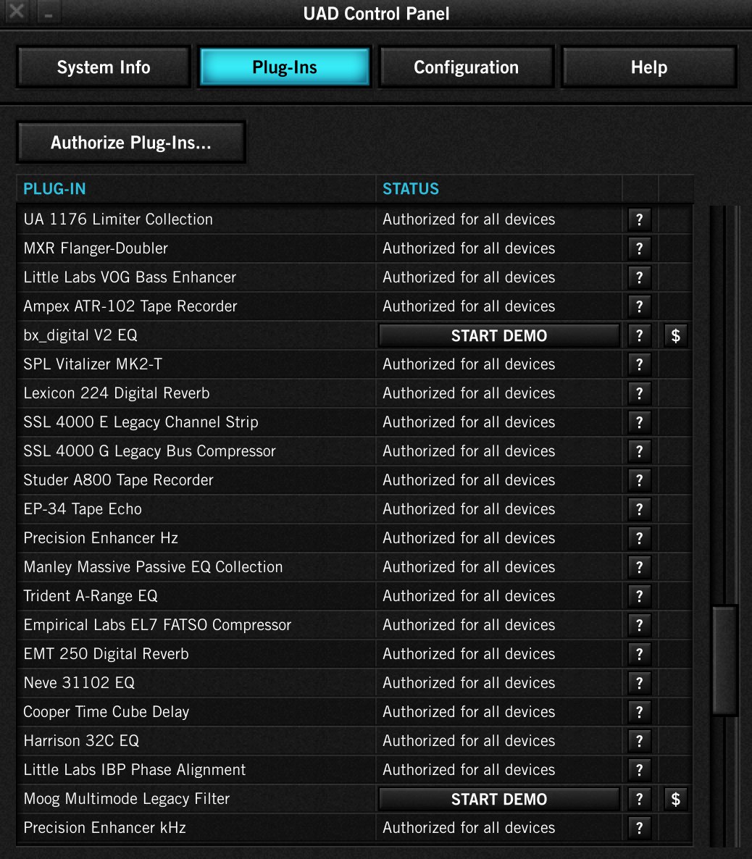Open help for EP-34 Tape Echo

coord(639,509)
